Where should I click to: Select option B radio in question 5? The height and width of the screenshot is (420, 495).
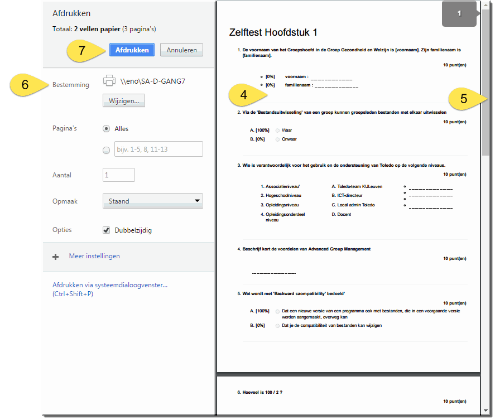click(x=277, y=326)
